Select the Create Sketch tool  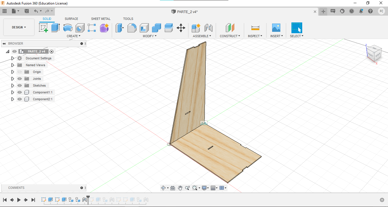(x=43, y=28)
